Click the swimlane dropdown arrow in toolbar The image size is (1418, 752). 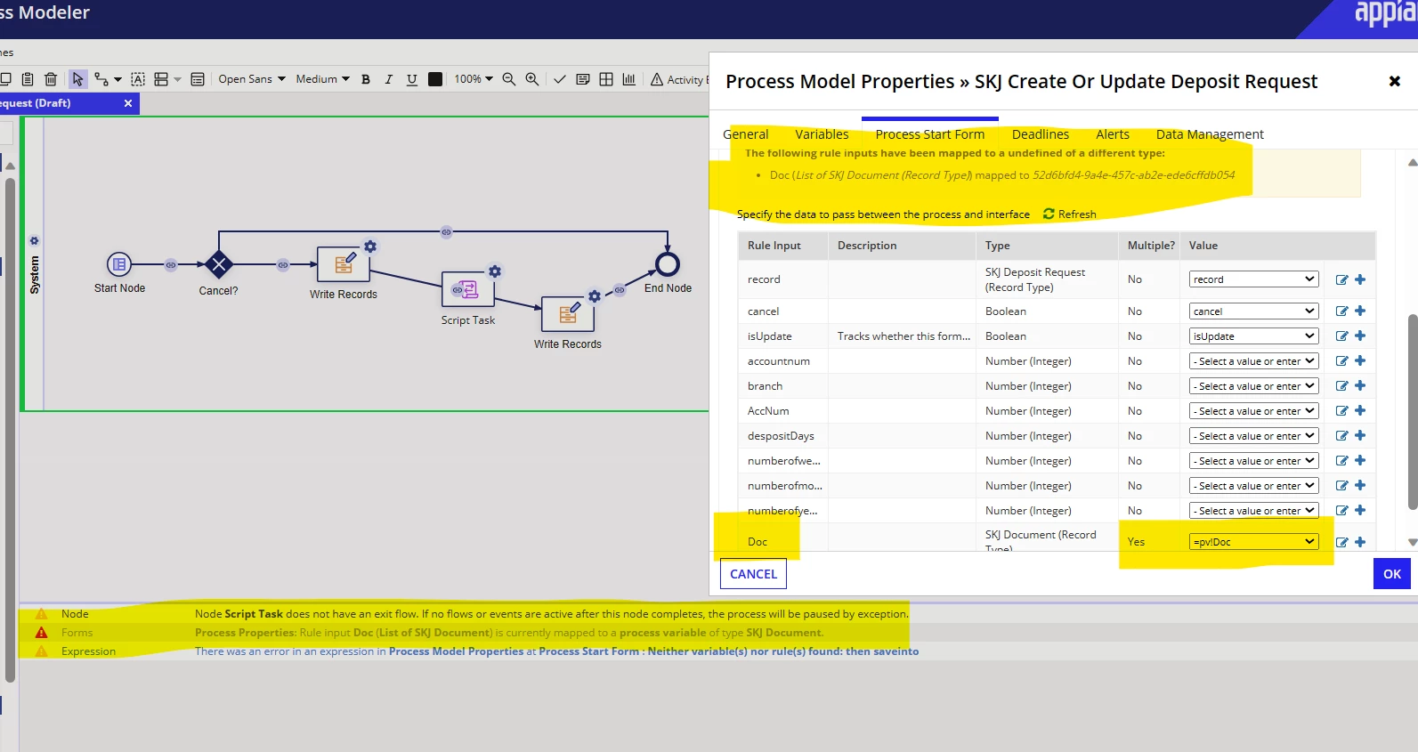(x=177, y=79)
